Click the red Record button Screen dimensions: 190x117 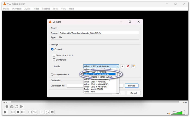tap(7, 106)
